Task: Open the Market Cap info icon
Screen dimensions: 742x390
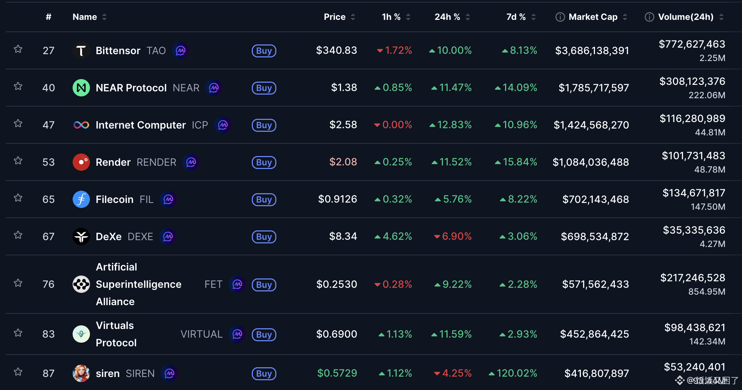Action: click(x=560, y=17)
